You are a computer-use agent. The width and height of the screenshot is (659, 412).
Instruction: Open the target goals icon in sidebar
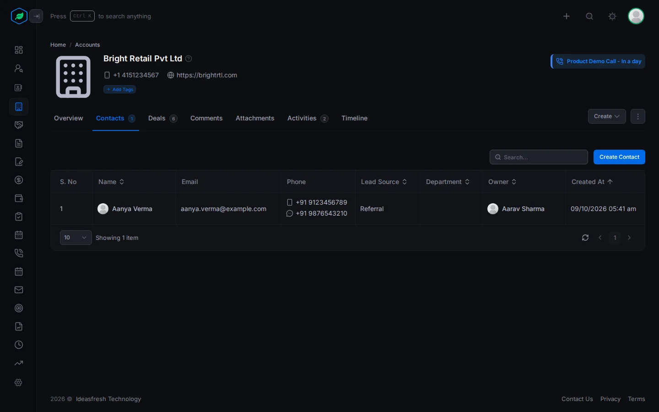(x=19, y=308)
